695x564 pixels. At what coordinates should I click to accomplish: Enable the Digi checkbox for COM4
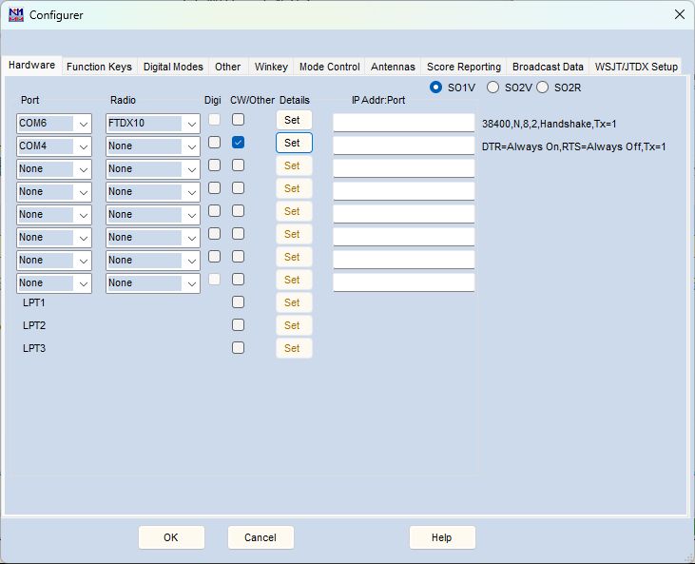tap(215, 143)
